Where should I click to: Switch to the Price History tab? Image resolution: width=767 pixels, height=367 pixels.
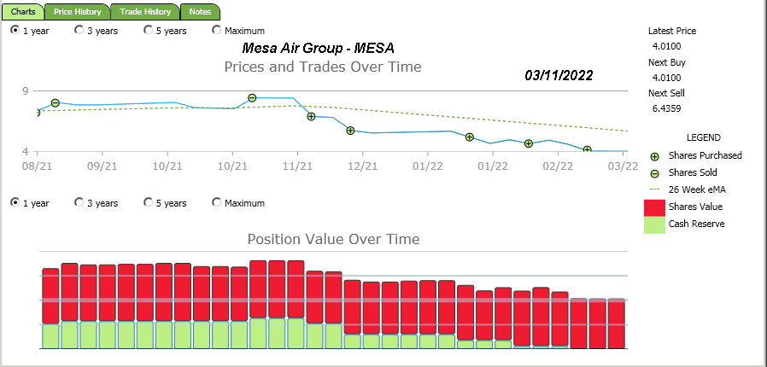point(77,12)
